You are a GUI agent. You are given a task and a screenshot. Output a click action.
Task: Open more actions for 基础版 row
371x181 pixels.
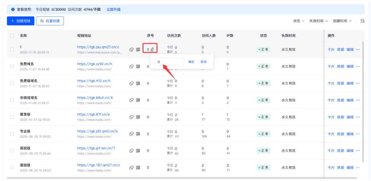coord(358,168)
